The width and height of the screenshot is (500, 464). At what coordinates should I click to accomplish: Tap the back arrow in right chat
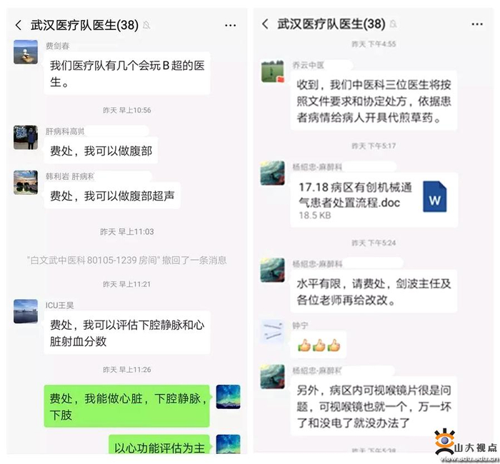click(x=265, y=24)
